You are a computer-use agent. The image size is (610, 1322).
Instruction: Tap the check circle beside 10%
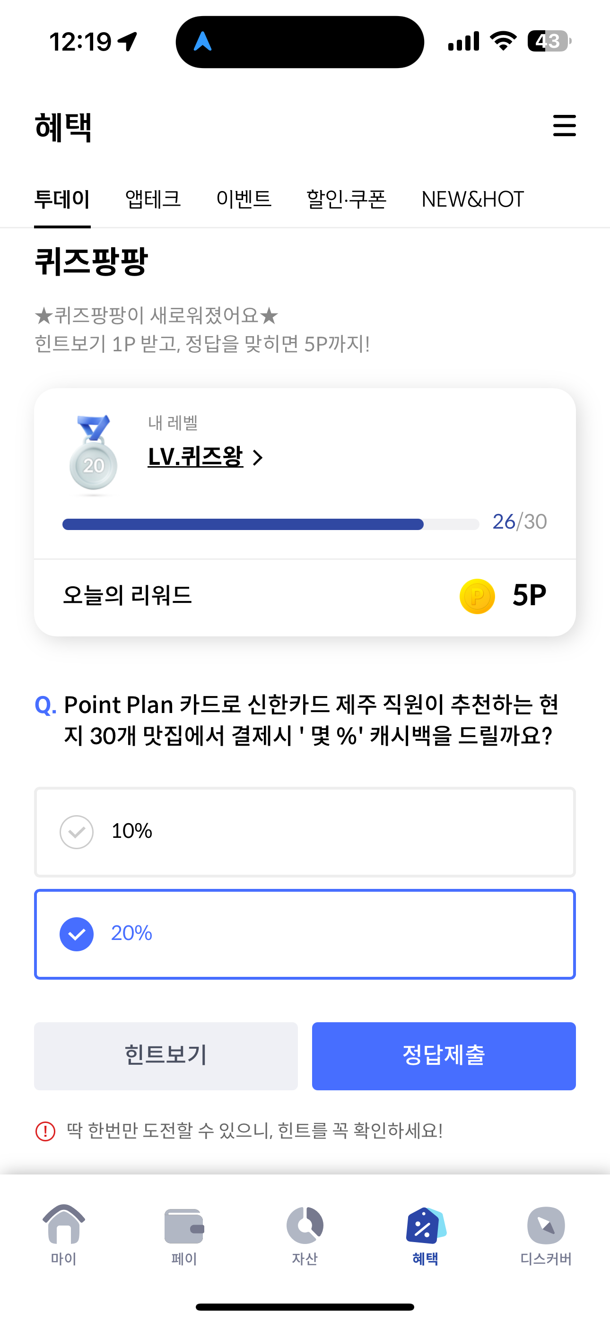(77, 832)
